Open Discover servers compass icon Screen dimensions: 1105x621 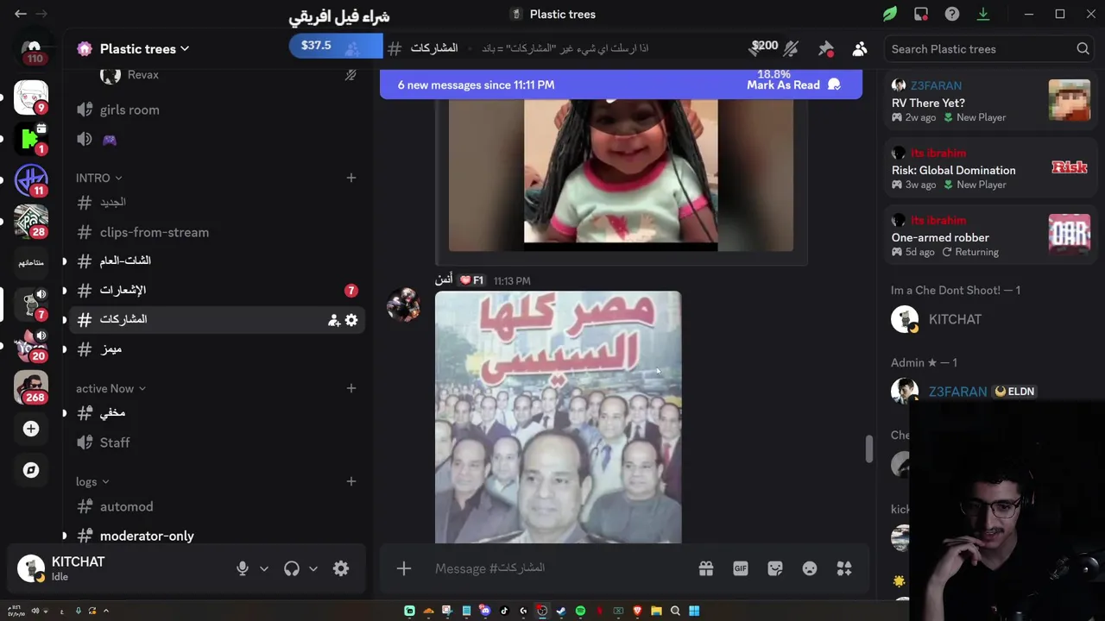pos(31,470)
